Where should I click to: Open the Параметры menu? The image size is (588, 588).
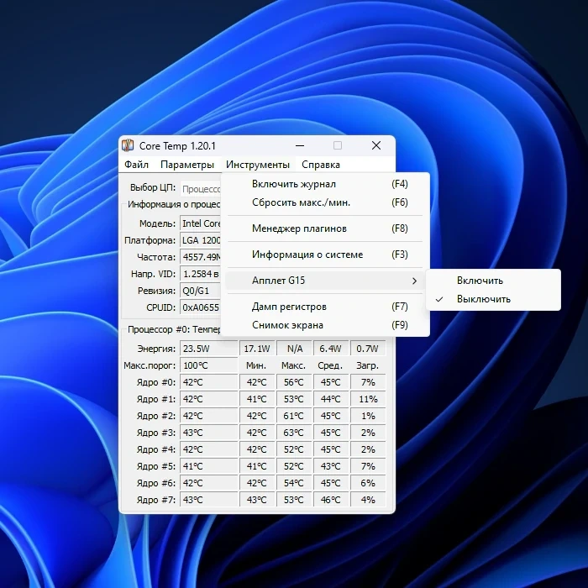click(187, 165)
